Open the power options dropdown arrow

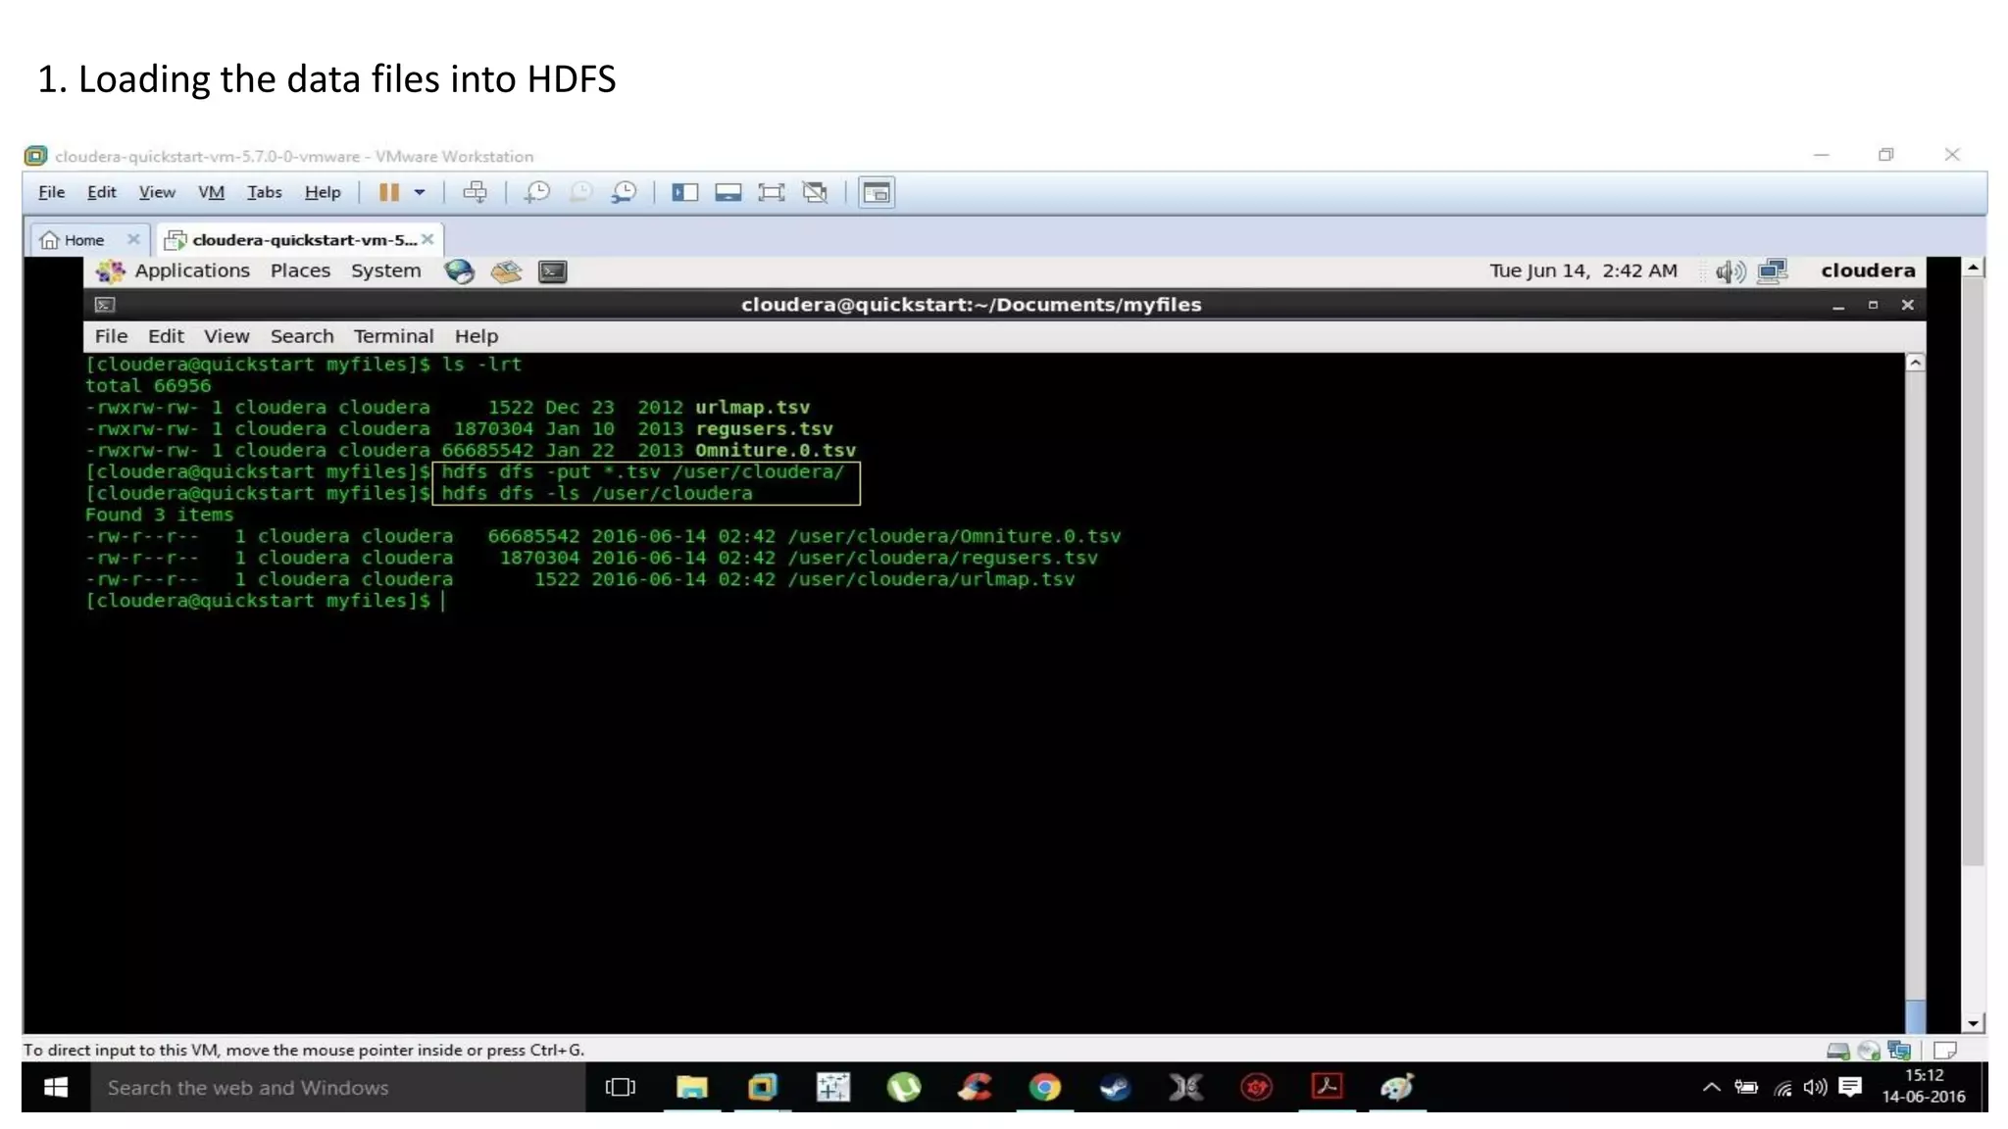(420, 192)
